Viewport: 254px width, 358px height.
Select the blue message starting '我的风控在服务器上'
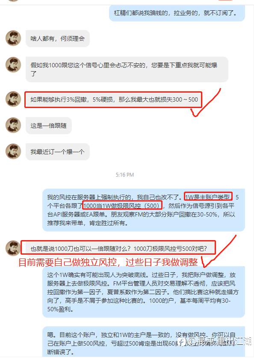[144, 210]
